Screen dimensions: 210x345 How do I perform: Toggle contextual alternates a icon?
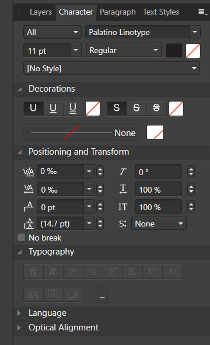[x=53, y=271]
